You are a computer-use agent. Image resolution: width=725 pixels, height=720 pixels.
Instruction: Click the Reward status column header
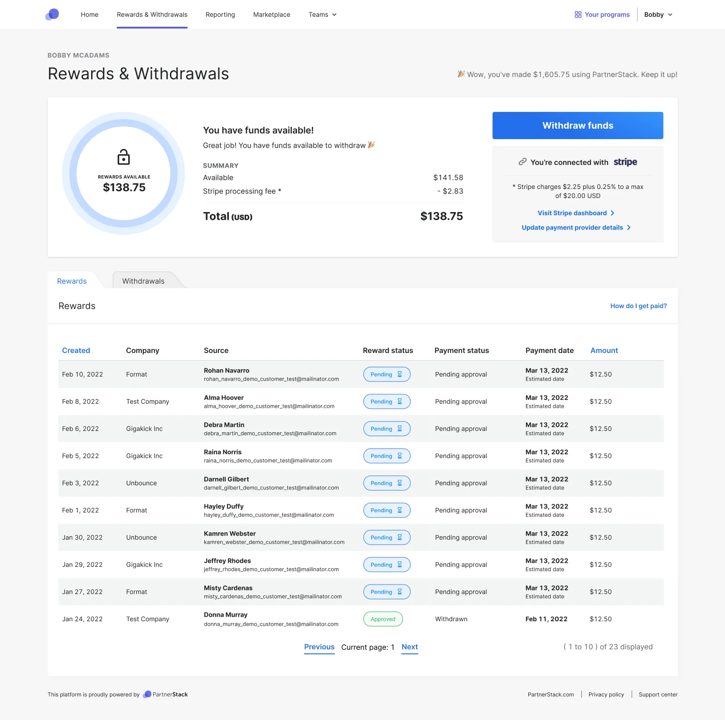[x=388, y=350]
